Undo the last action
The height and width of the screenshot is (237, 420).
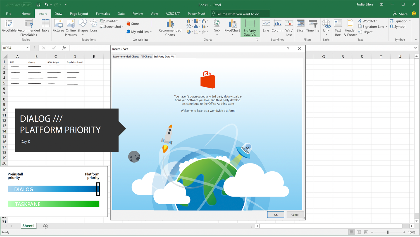pos(46,5)
